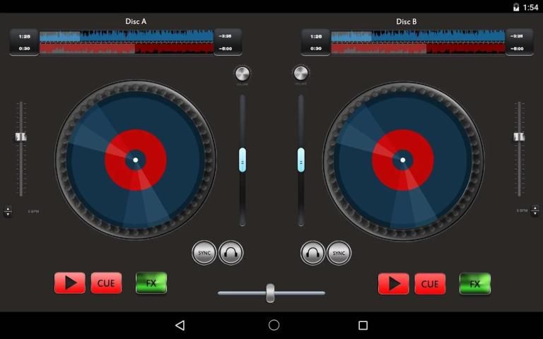The height and width of the screenshot is (339, 543).
Task: Click the Disc A BPM stepper arrows
Action: 8,211
